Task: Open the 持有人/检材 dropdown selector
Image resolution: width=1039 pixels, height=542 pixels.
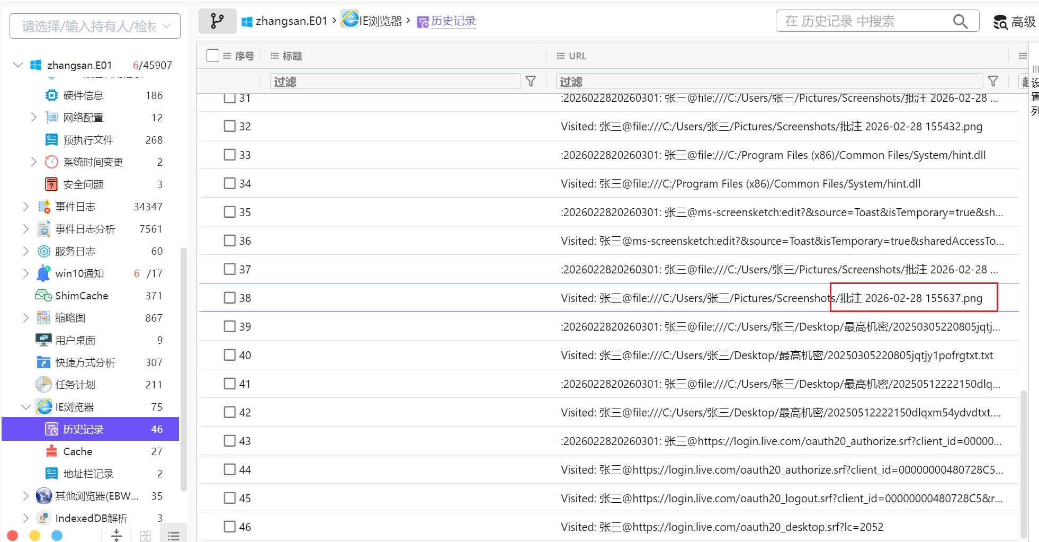Action: [95, 26]
